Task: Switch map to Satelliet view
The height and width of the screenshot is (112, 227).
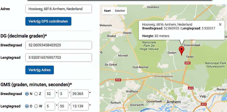Action: 120,11
